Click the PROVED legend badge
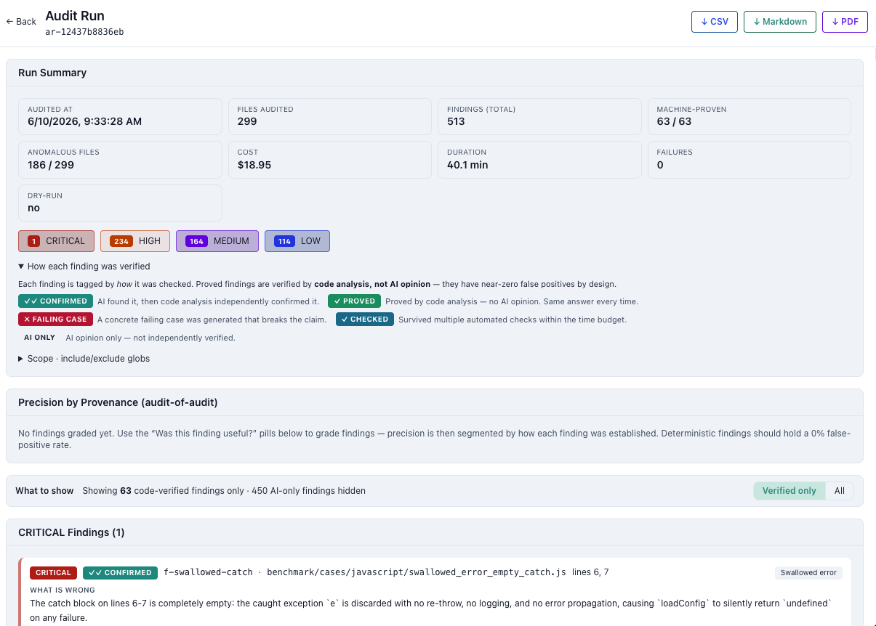Screen dimensions: 876x626 click(354, 301)
